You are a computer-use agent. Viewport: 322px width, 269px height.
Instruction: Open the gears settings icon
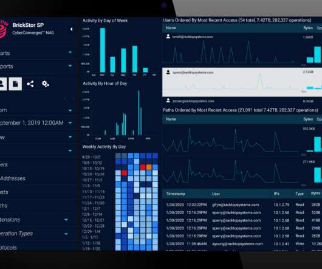(x=45, y=84)
